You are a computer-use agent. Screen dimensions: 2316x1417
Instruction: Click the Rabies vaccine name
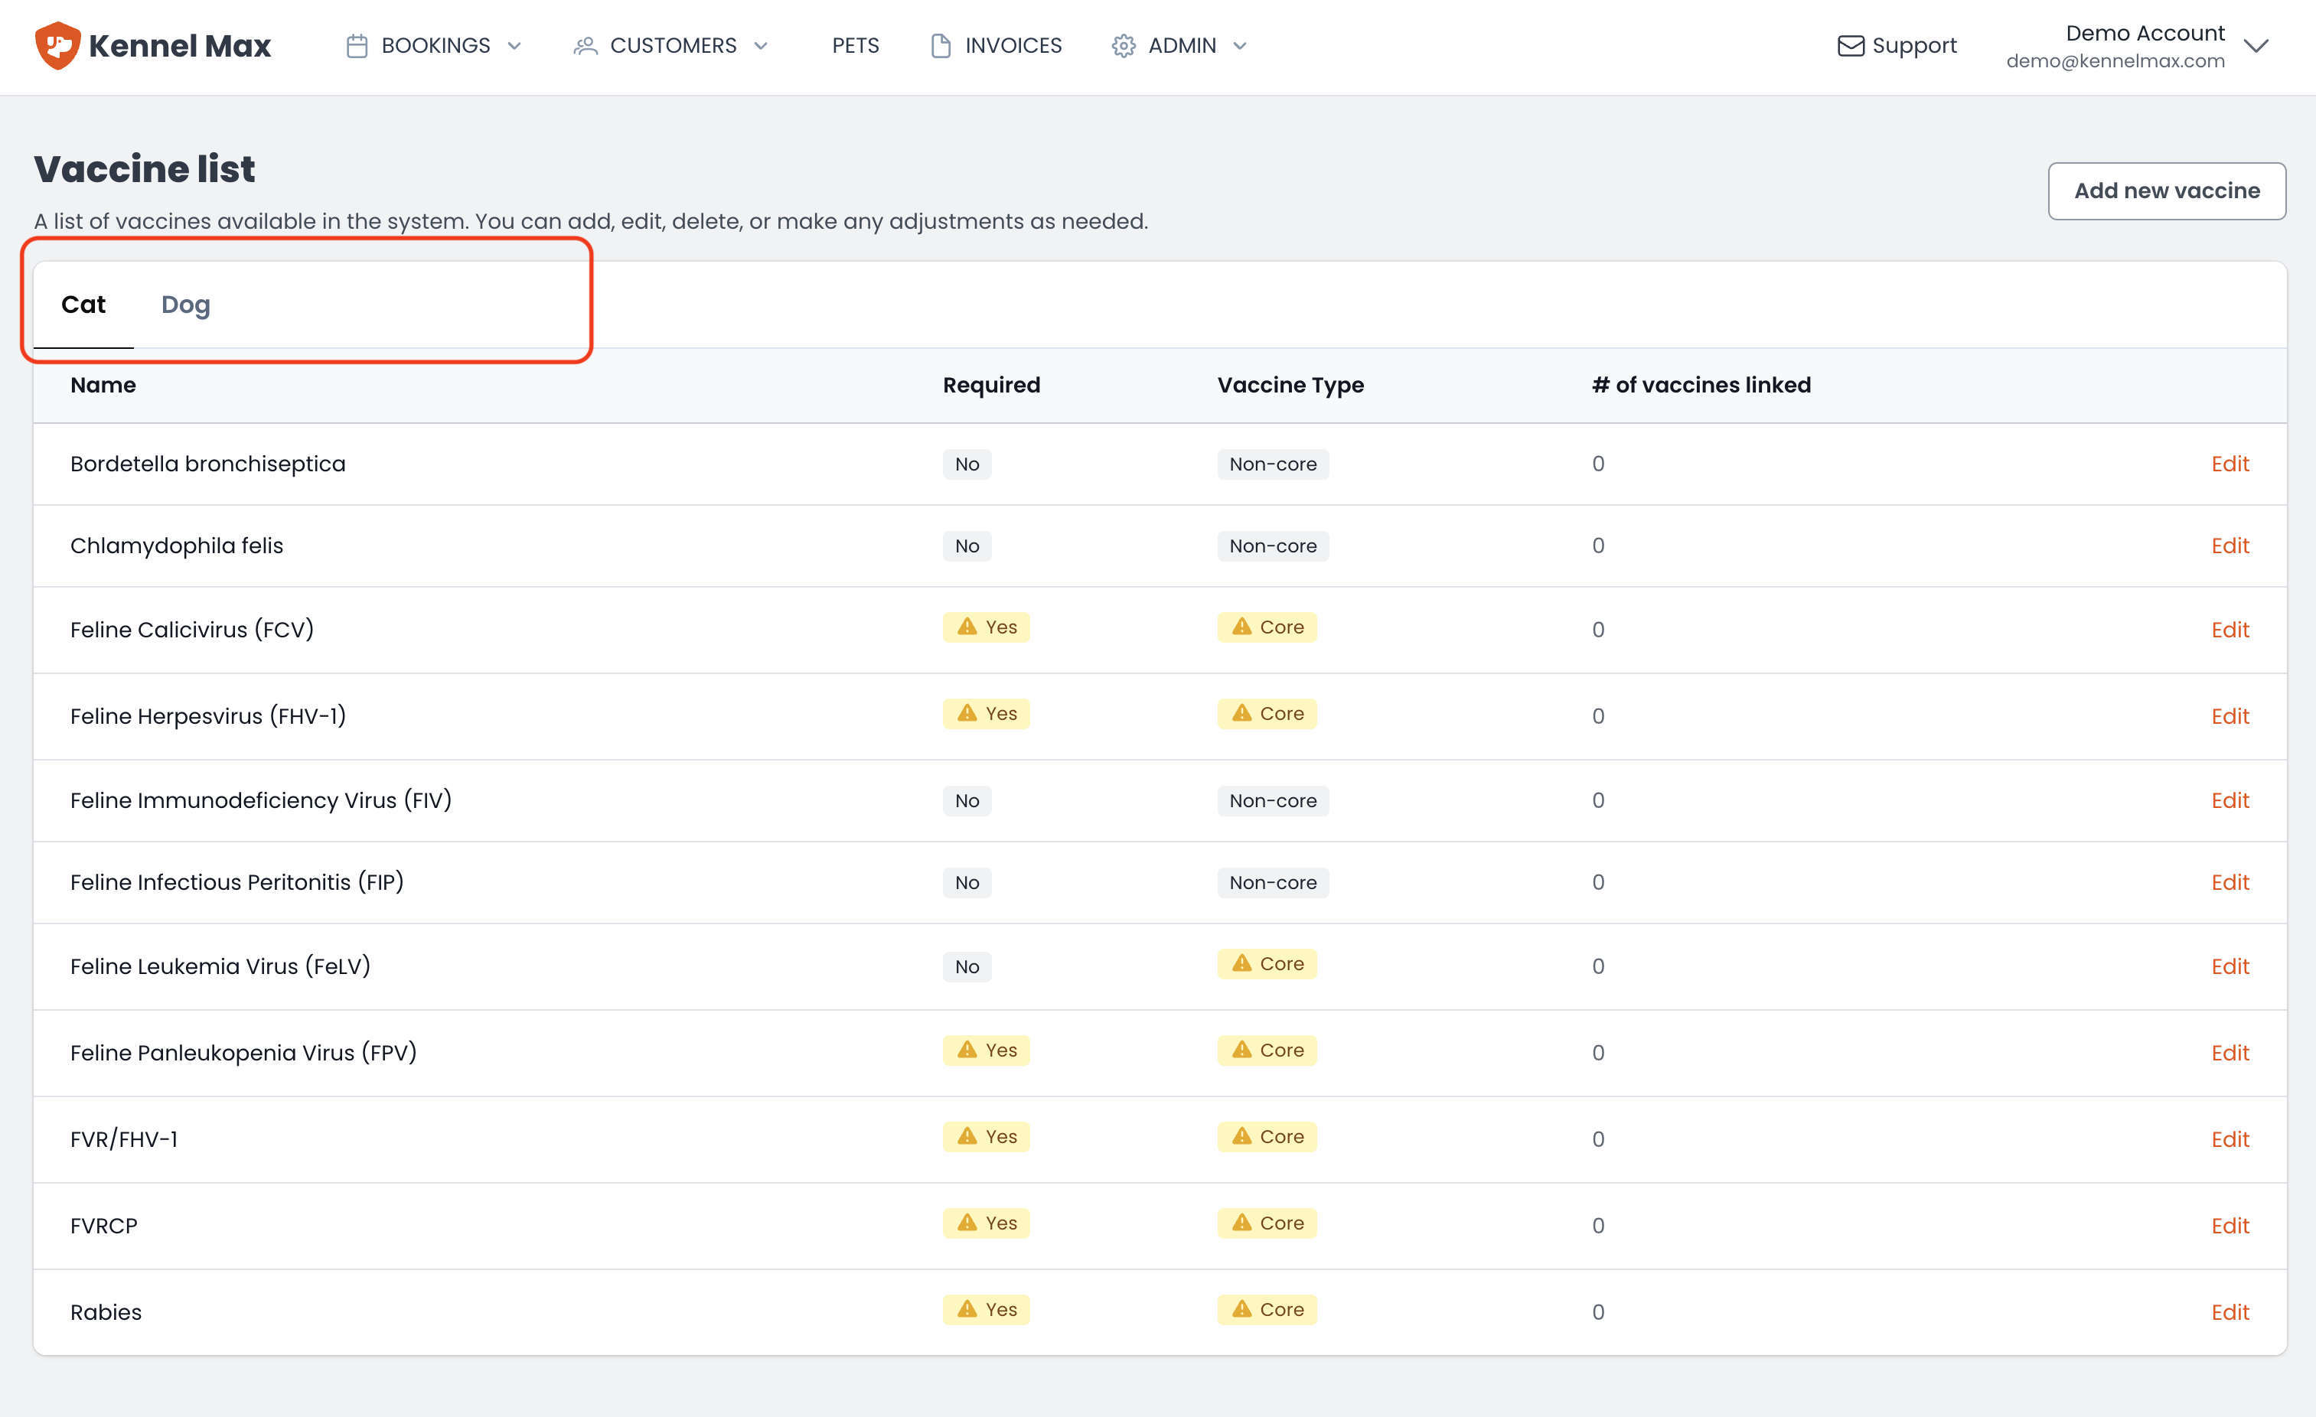[106, 1313]
